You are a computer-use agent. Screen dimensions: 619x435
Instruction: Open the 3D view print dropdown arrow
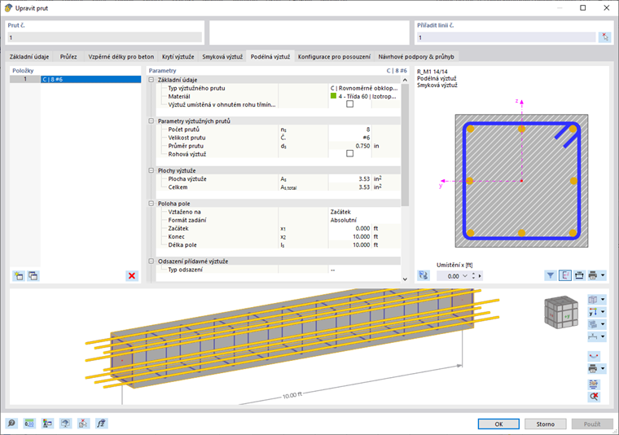click(603, 369)
